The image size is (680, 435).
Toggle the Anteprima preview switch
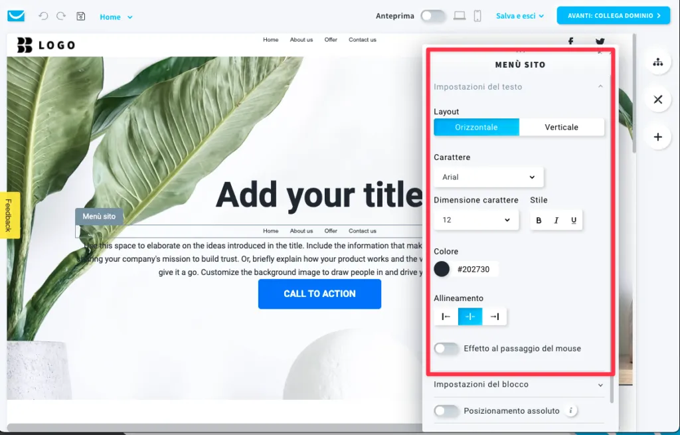click(x=433, y=16)
